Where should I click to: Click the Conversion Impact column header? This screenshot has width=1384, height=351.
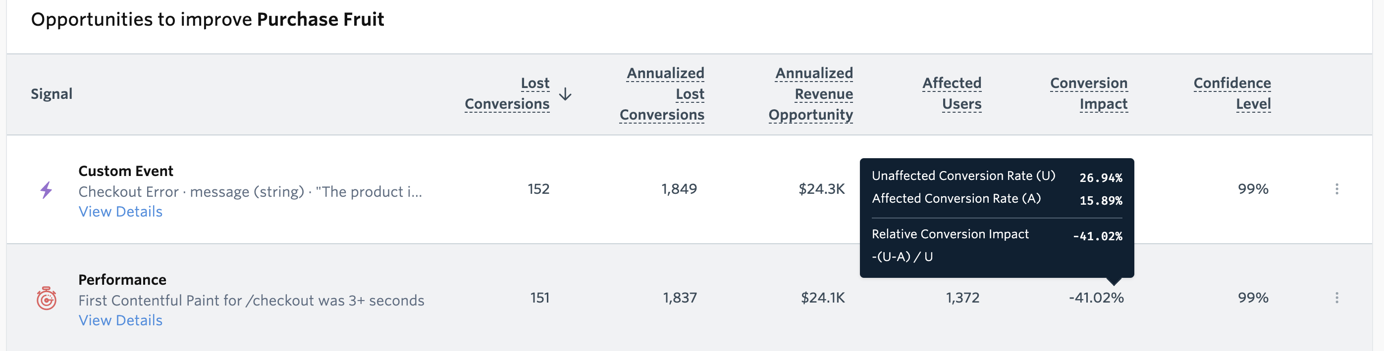click(x=1088, y=94)
